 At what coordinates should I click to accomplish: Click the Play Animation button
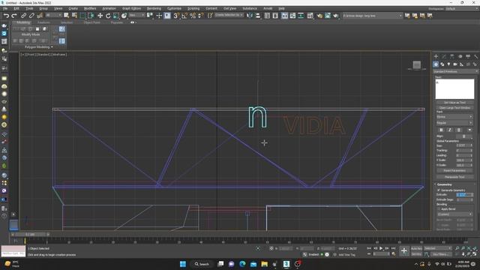[381, 248]
